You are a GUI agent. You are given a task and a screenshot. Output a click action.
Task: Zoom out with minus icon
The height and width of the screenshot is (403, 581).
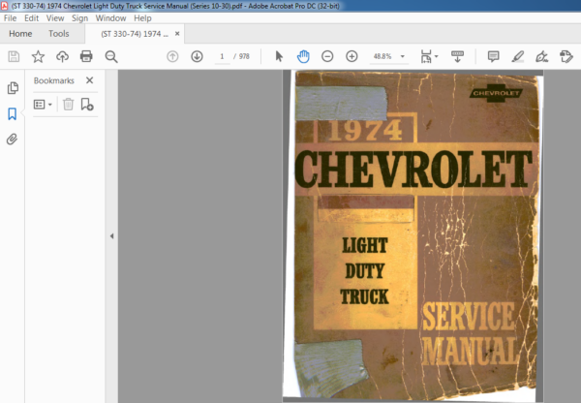[x=327, y=56]
